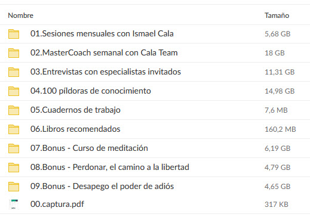Select folder icon for Libros recomendados

point(14,129)
